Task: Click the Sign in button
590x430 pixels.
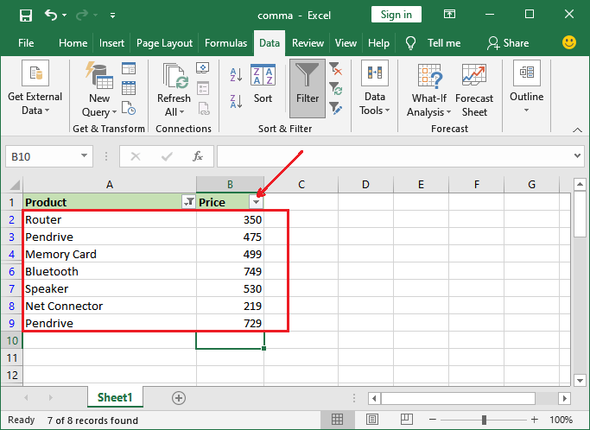Action: (397, 15)
